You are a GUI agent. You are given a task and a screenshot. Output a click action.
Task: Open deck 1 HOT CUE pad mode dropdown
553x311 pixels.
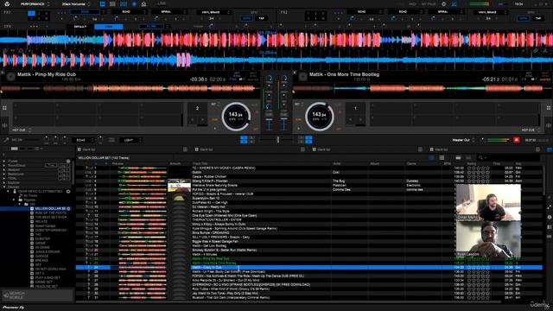click(22, 130)
